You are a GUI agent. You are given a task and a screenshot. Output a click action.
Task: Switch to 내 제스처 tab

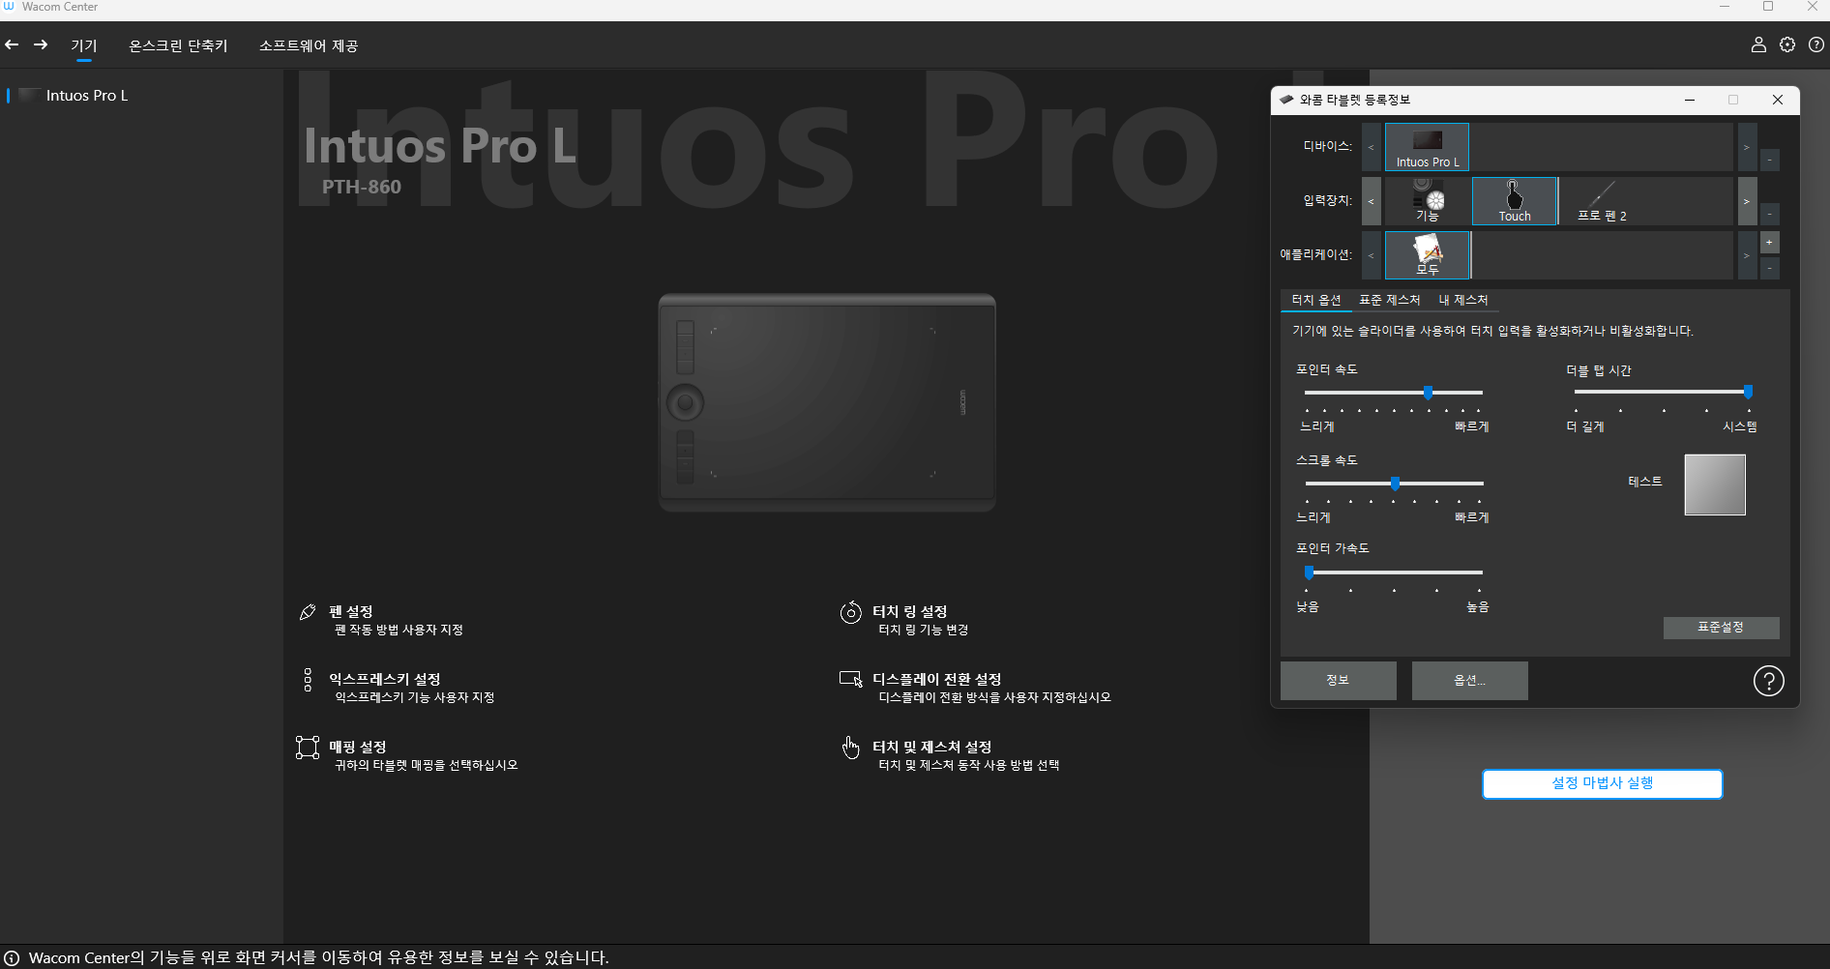point(1463,300)
